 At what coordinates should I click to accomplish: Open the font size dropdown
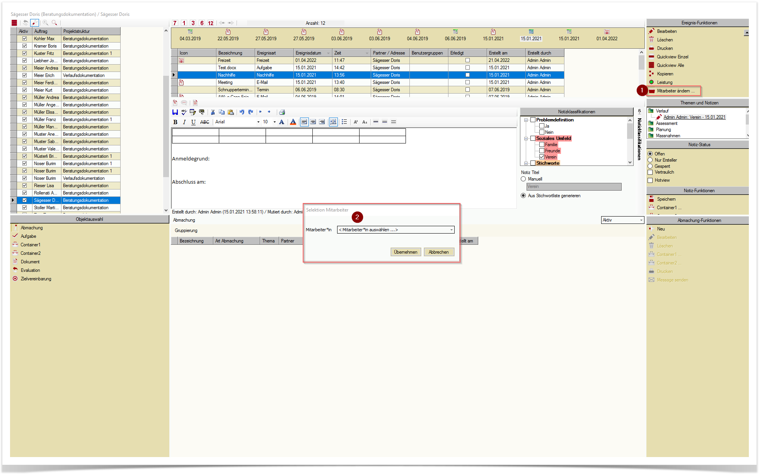pos(274,122)
